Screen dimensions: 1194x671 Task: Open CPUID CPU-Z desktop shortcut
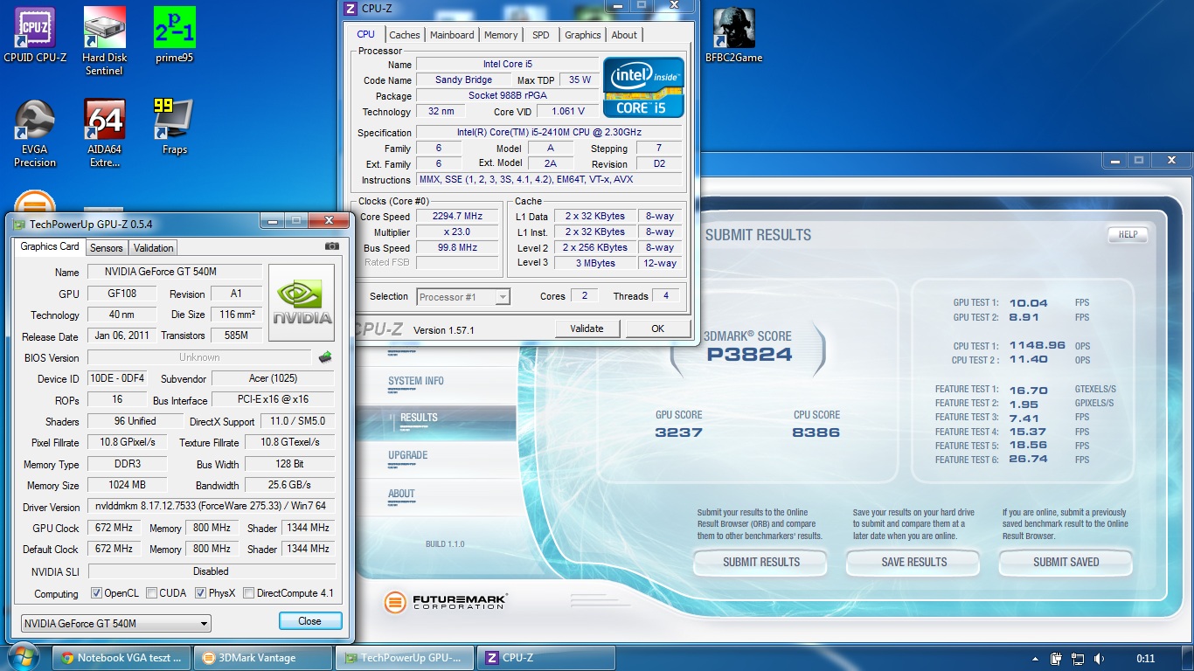[35, 35]
